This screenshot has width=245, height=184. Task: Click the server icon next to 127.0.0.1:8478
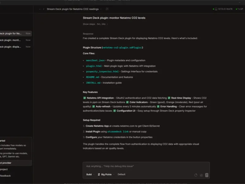pos(216,9)
